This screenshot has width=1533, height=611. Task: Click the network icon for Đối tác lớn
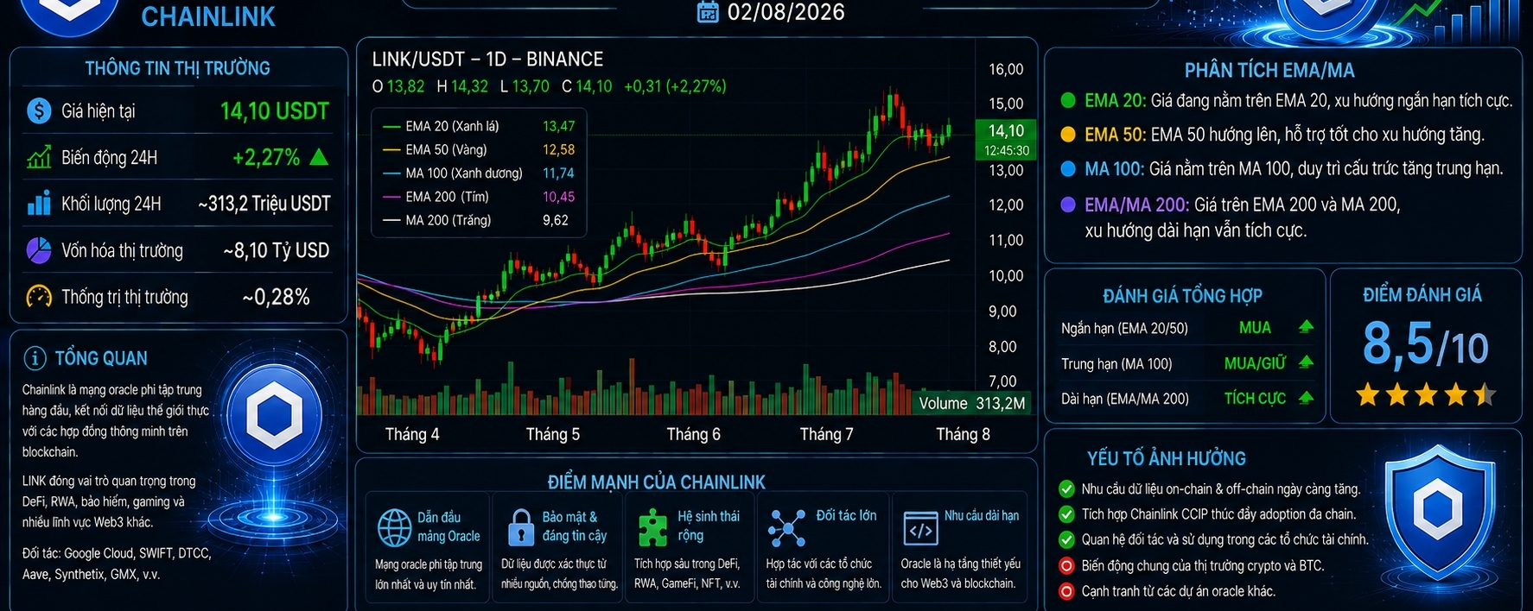787,528
